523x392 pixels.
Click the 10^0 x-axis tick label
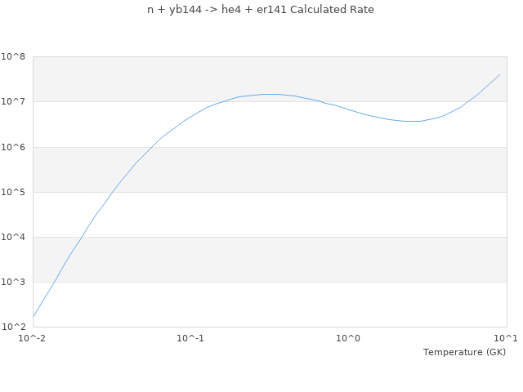pyautogui.click(x=348, y=338)
